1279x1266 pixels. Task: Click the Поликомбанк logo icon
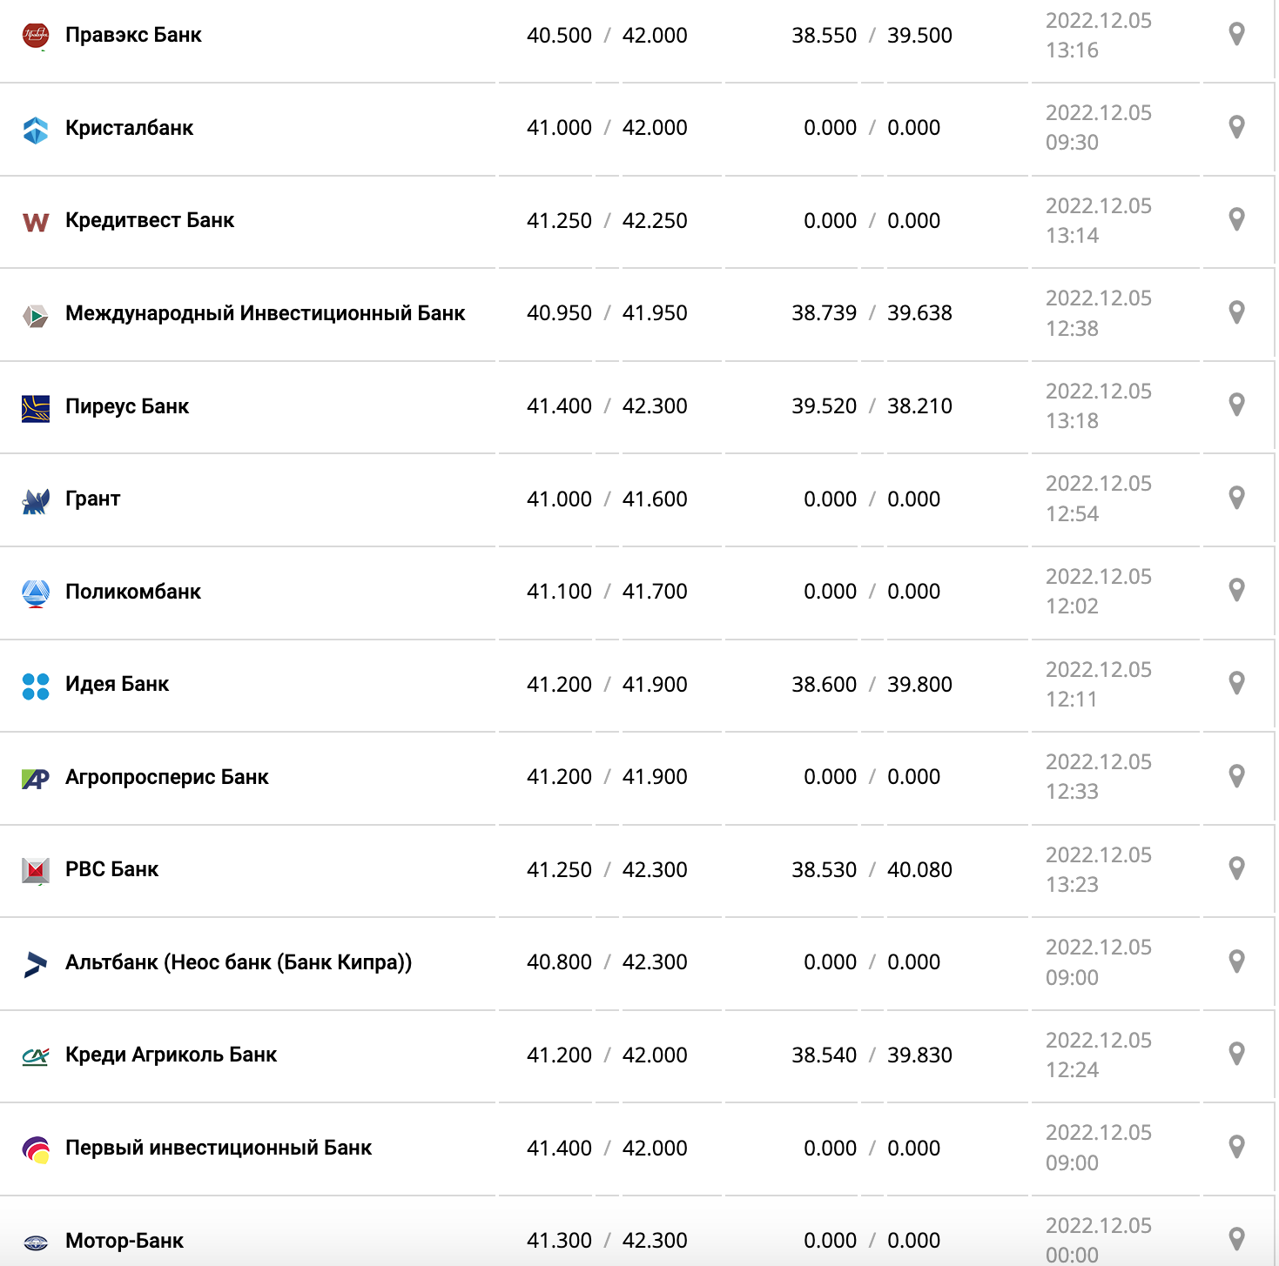click(x=36, y=593)
